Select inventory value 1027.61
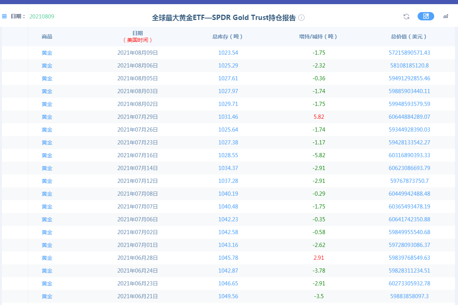Screen dimensions: 458x305 click(228, 78)
